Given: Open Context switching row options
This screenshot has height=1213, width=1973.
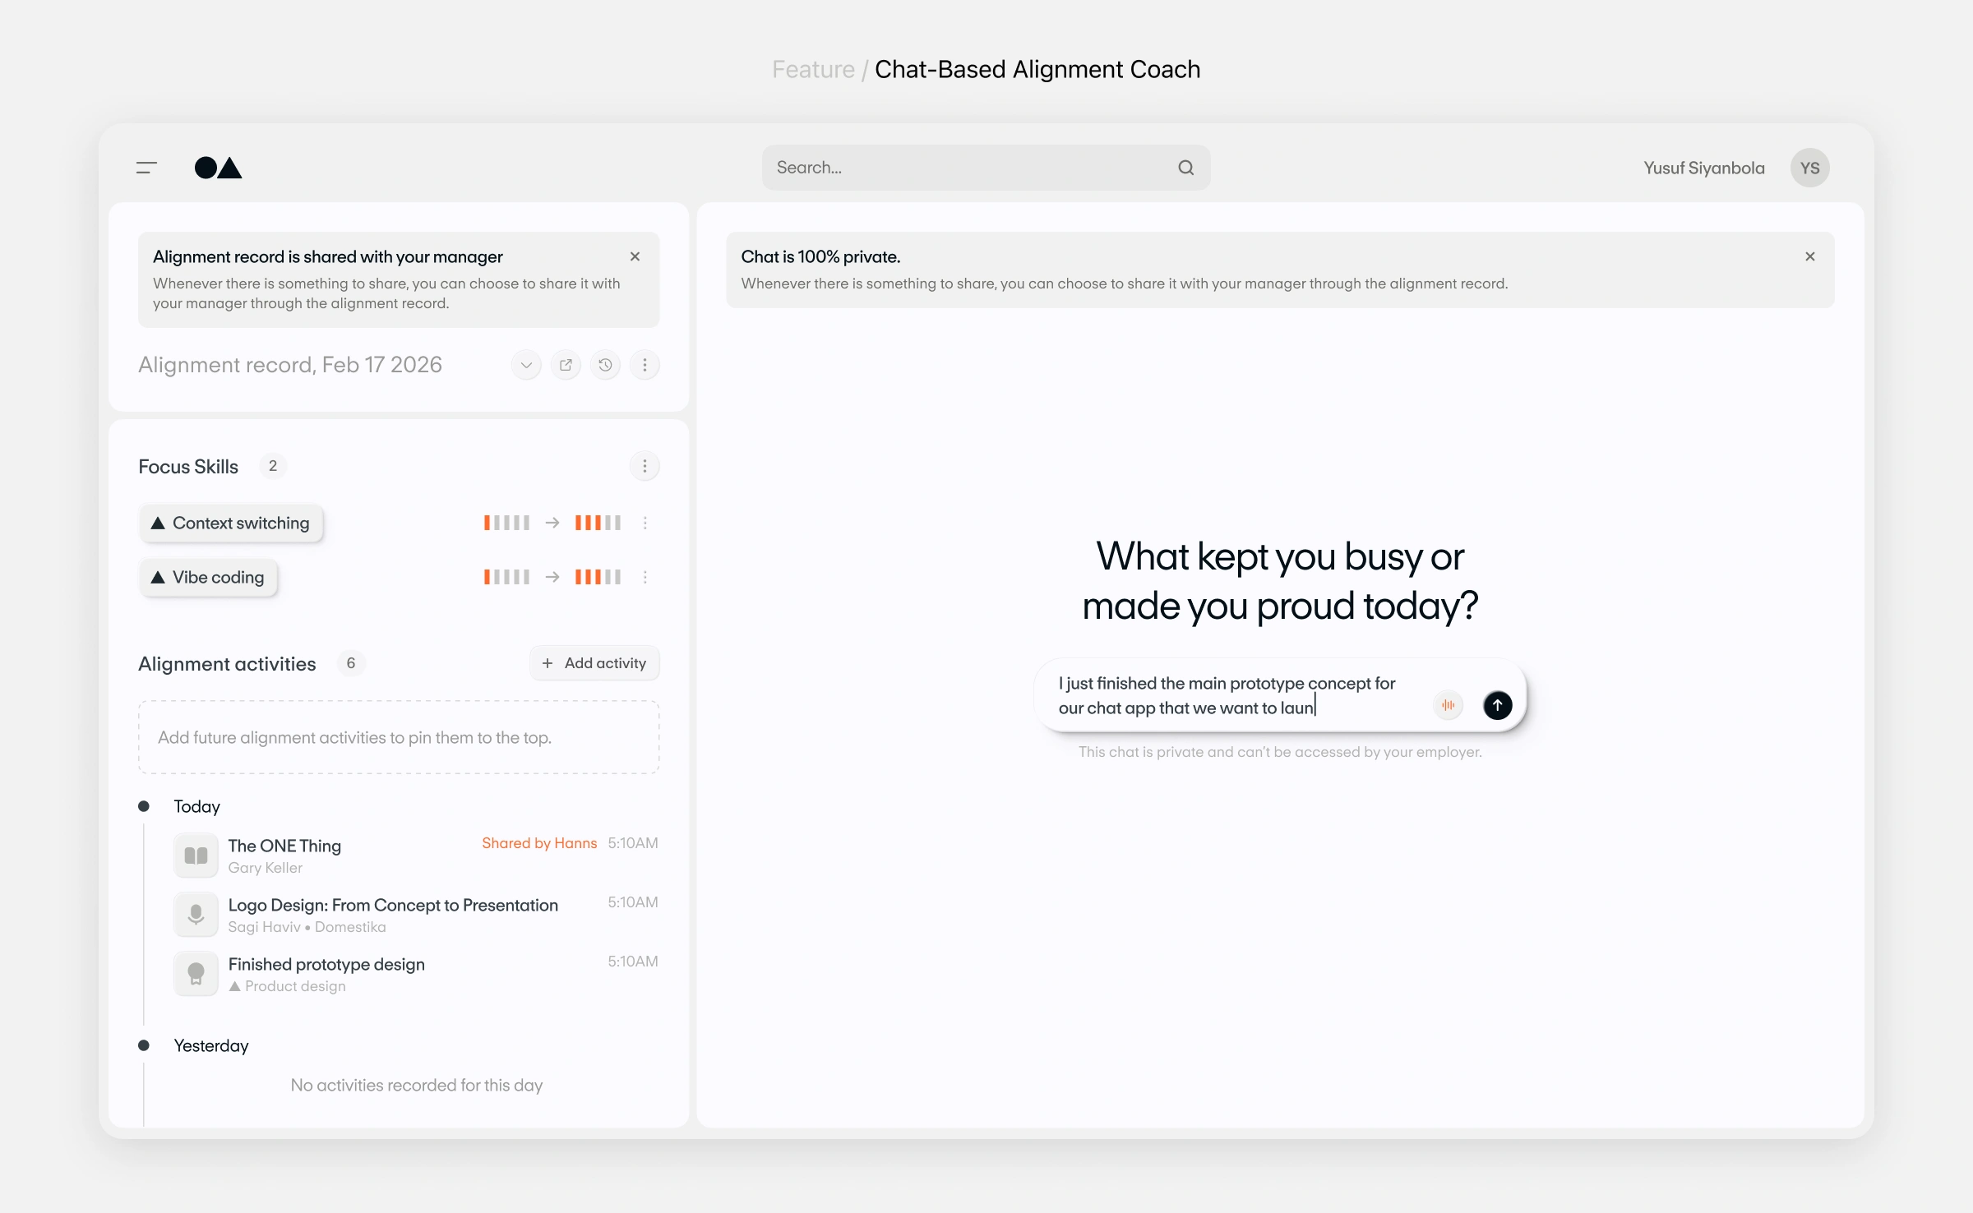Looking at the screenshot, I should click(645, 523).
